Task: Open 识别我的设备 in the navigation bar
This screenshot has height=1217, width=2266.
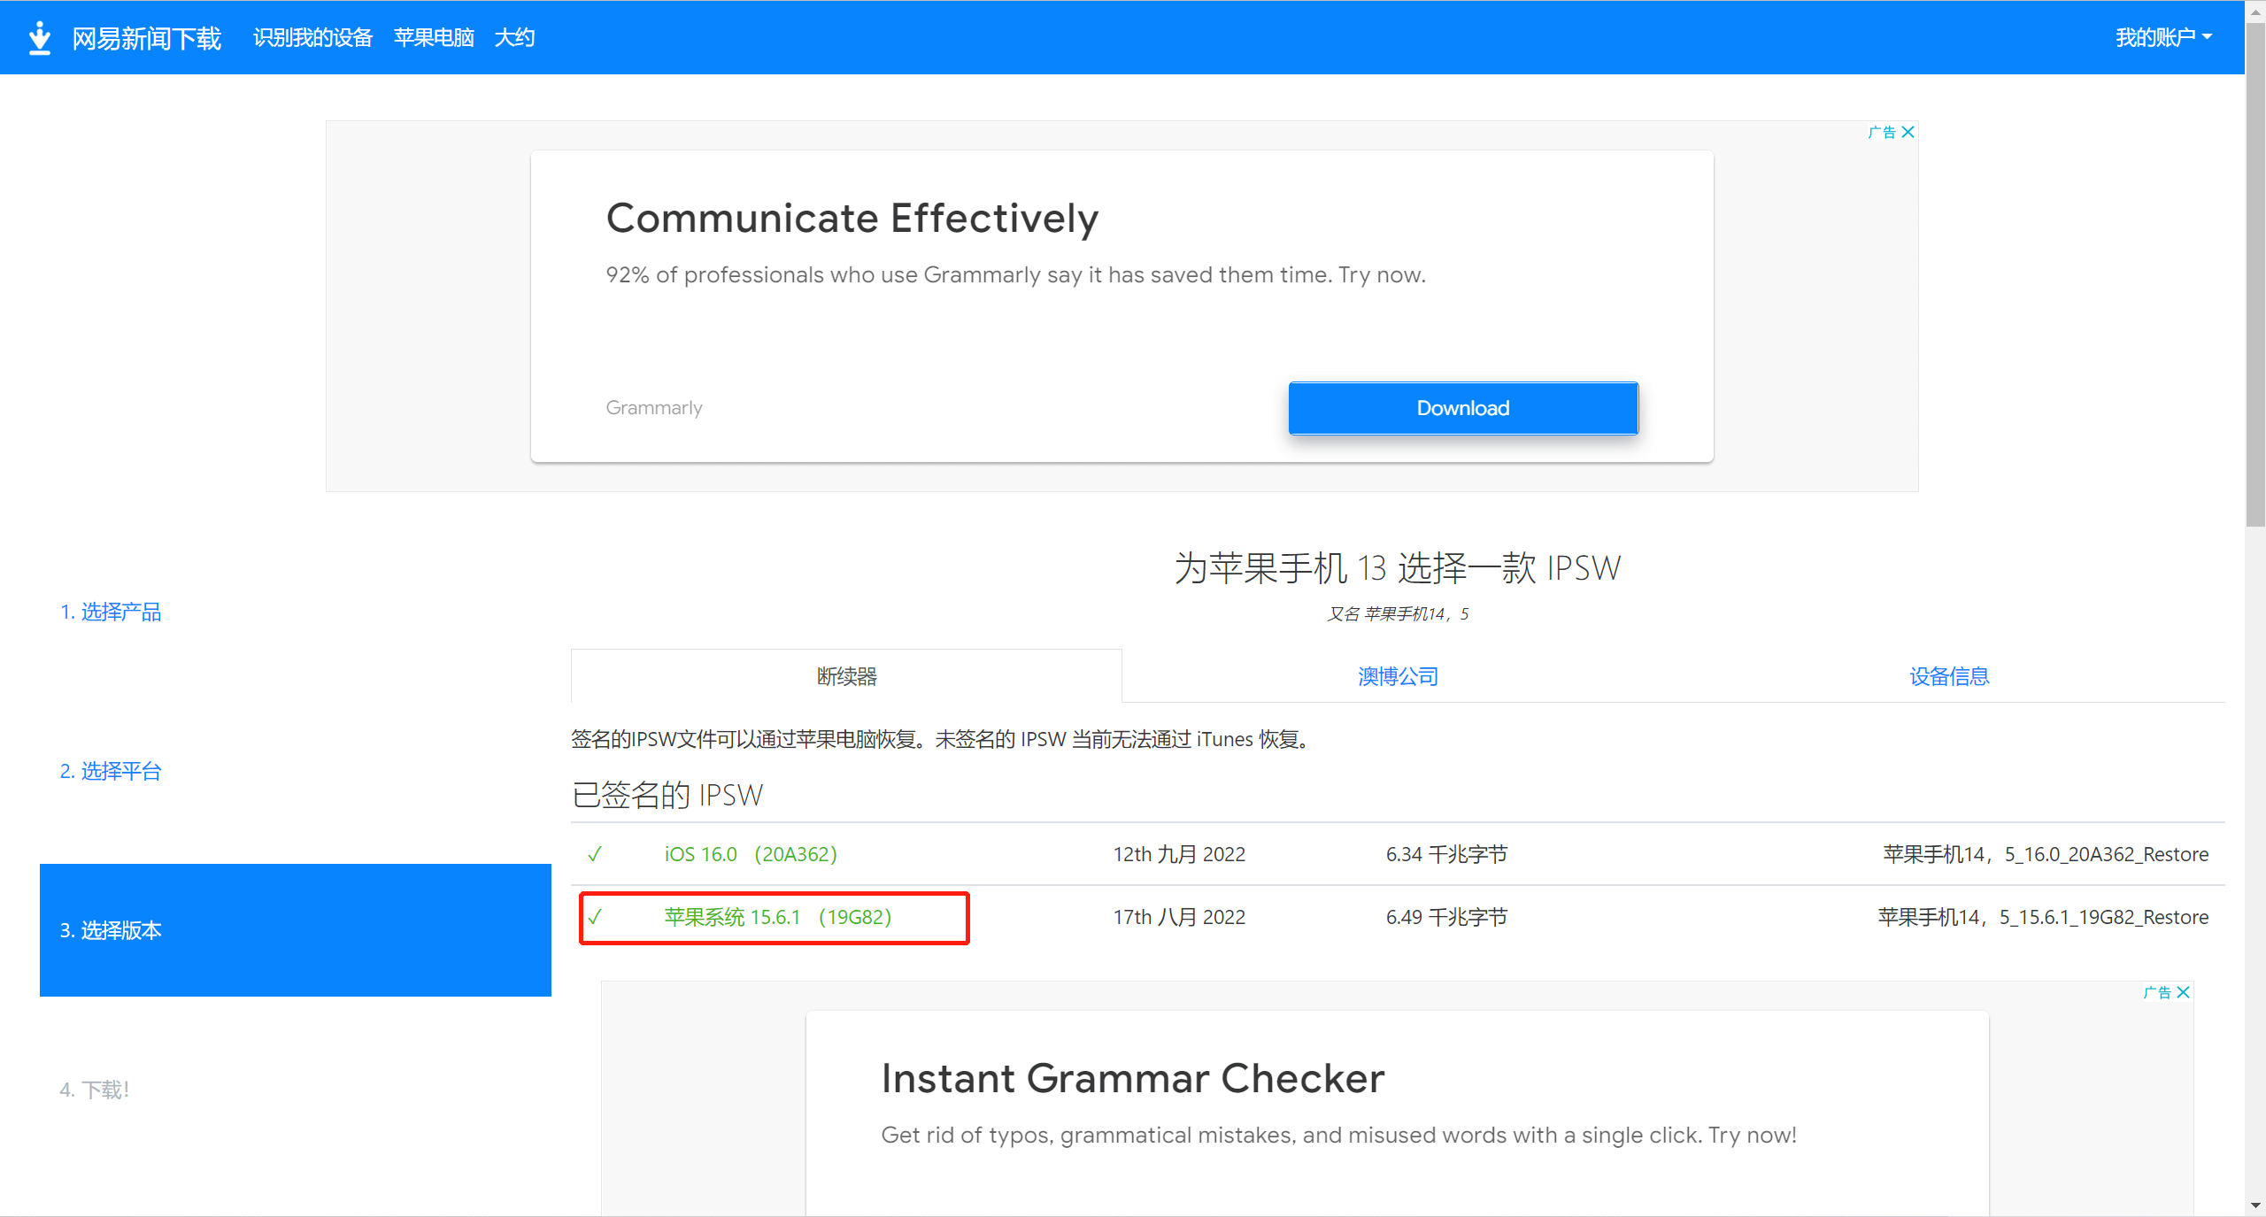Action: tap(312, 37)
